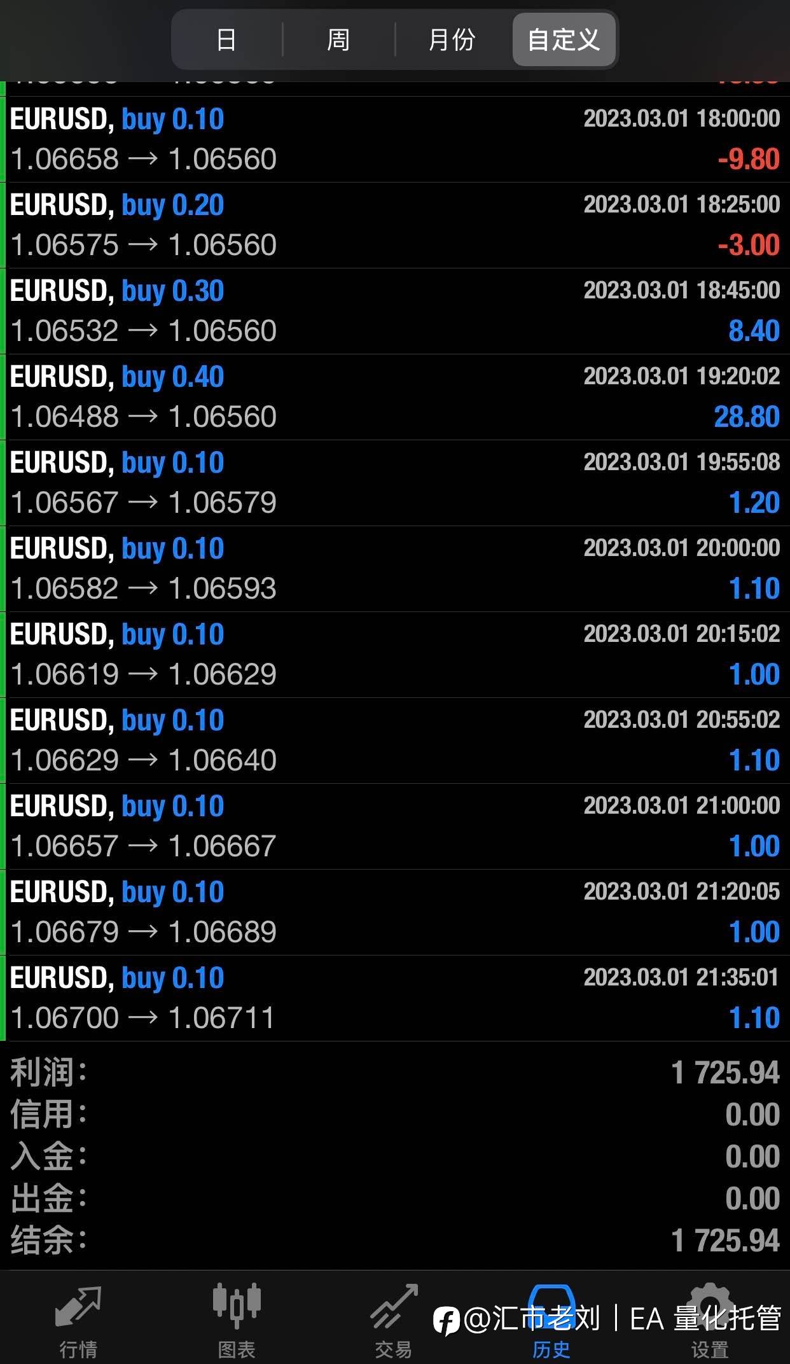Screen dimensions: 790x1364
Task: Open the trade closing at 1.06689
Action: (394, 912)
